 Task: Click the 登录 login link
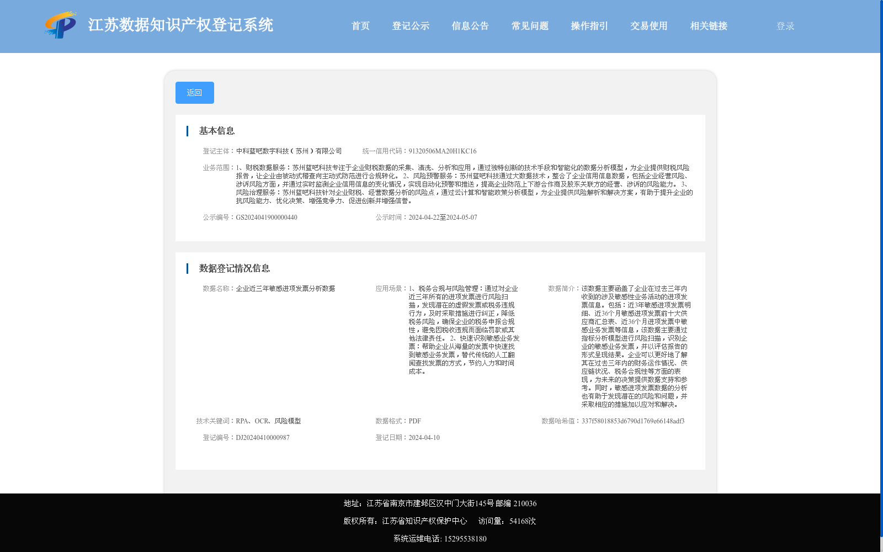[x=785, y=26]
